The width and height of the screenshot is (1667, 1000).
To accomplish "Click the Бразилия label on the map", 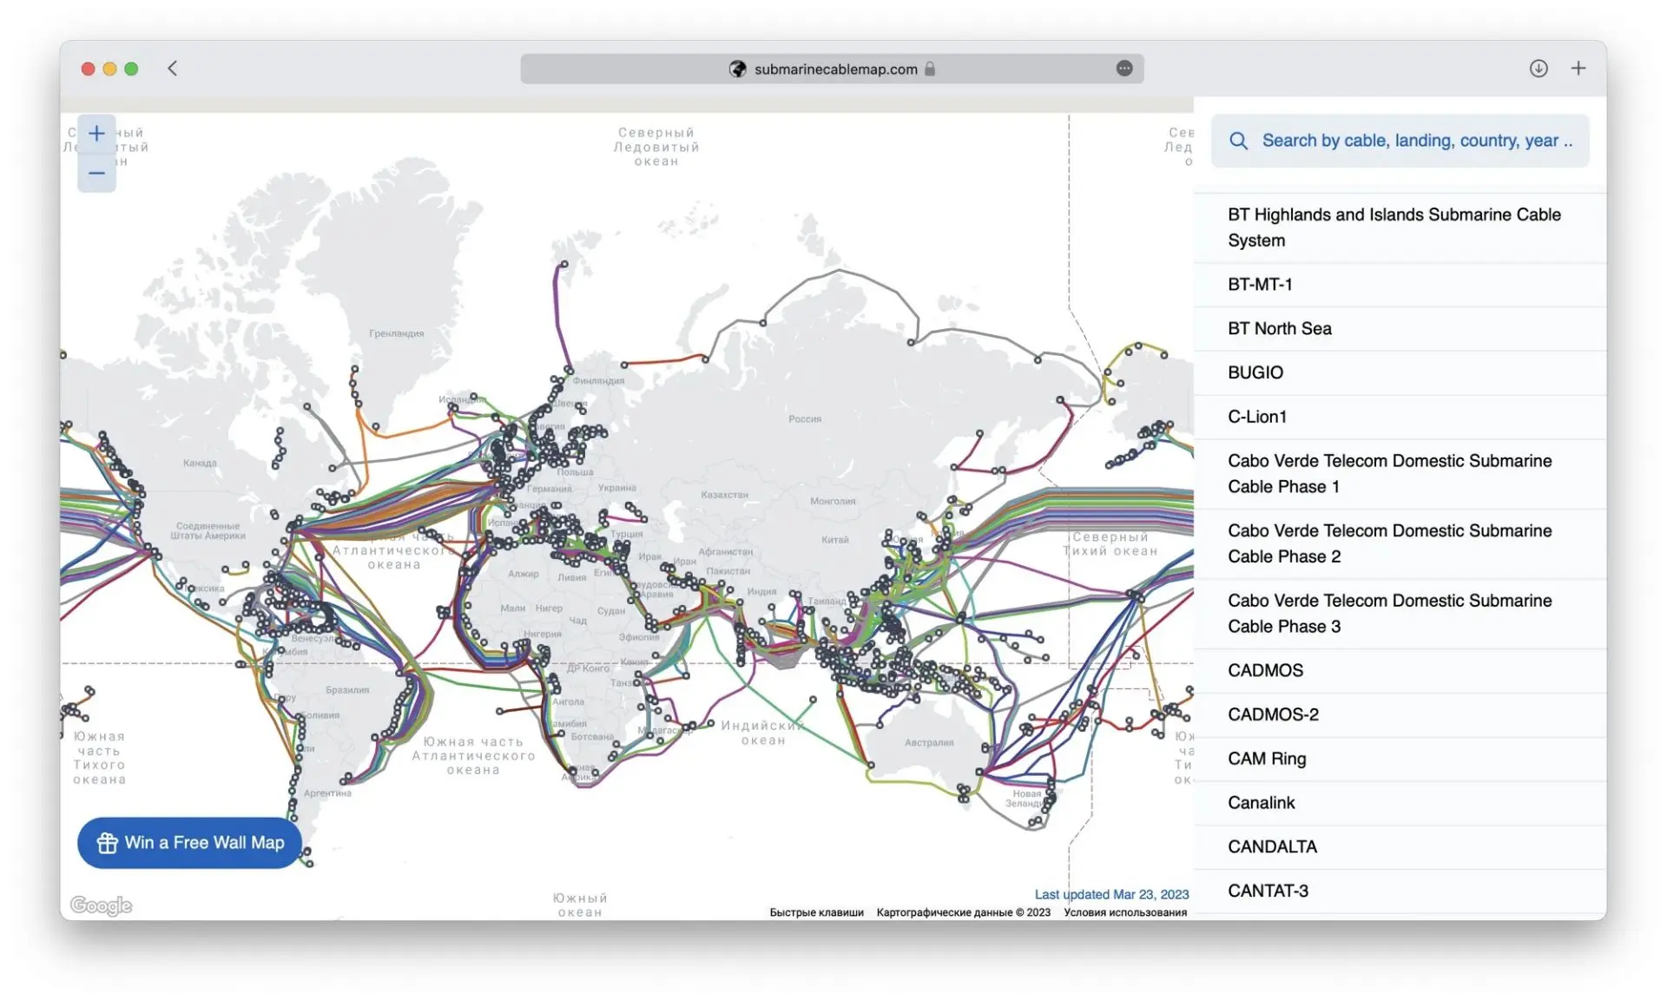I will [x=347, y=690].
